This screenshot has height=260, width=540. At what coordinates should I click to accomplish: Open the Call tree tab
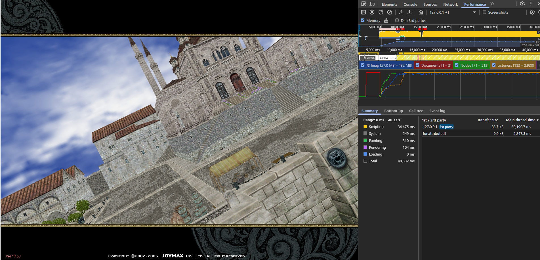(x=416, y=111)
